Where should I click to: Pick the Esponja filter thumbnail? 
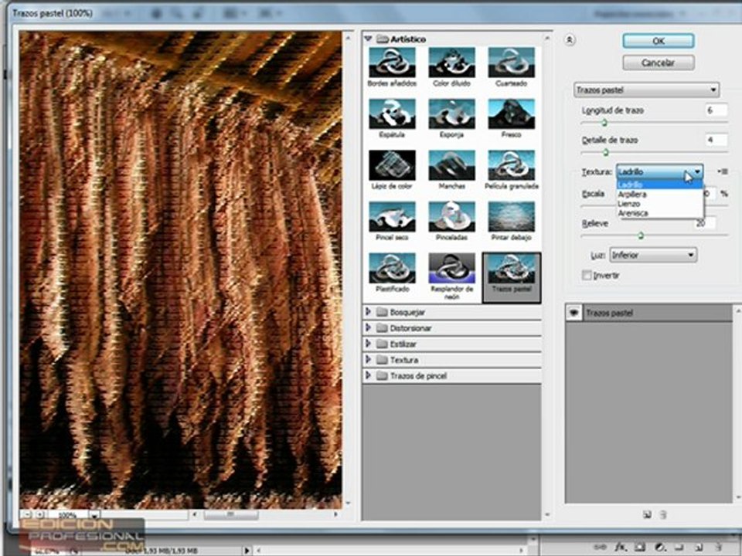pos(451,114)
